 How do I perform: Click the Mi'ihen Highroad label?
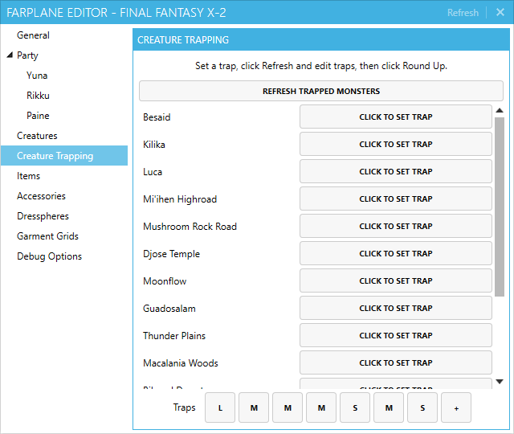click(x=180, y=199)
